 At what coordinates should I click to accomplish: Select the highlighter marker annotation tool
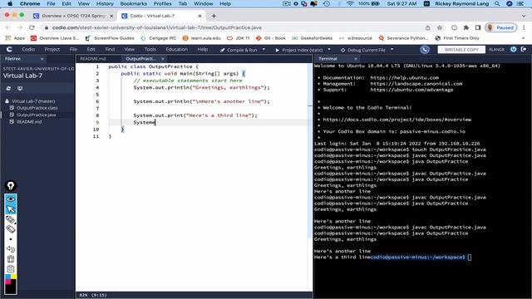tap(11, 219)
